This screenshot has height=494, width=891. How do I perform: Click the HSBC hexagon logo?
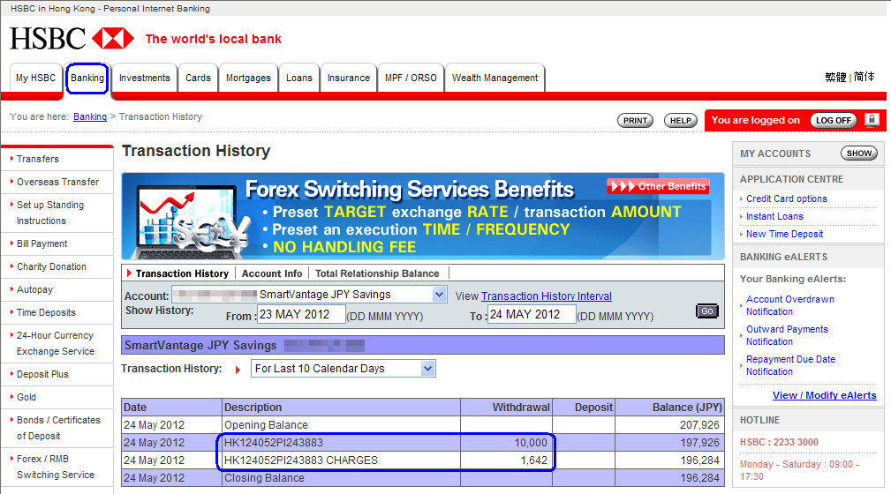click(x=113, y=39)
